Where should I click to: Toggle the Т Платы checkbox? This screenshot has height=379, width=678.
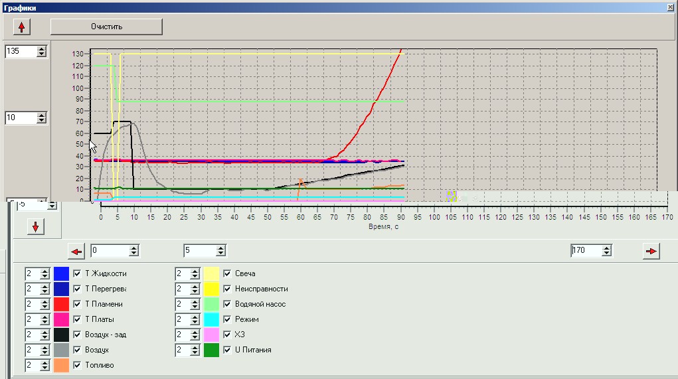tap(77, 319)
